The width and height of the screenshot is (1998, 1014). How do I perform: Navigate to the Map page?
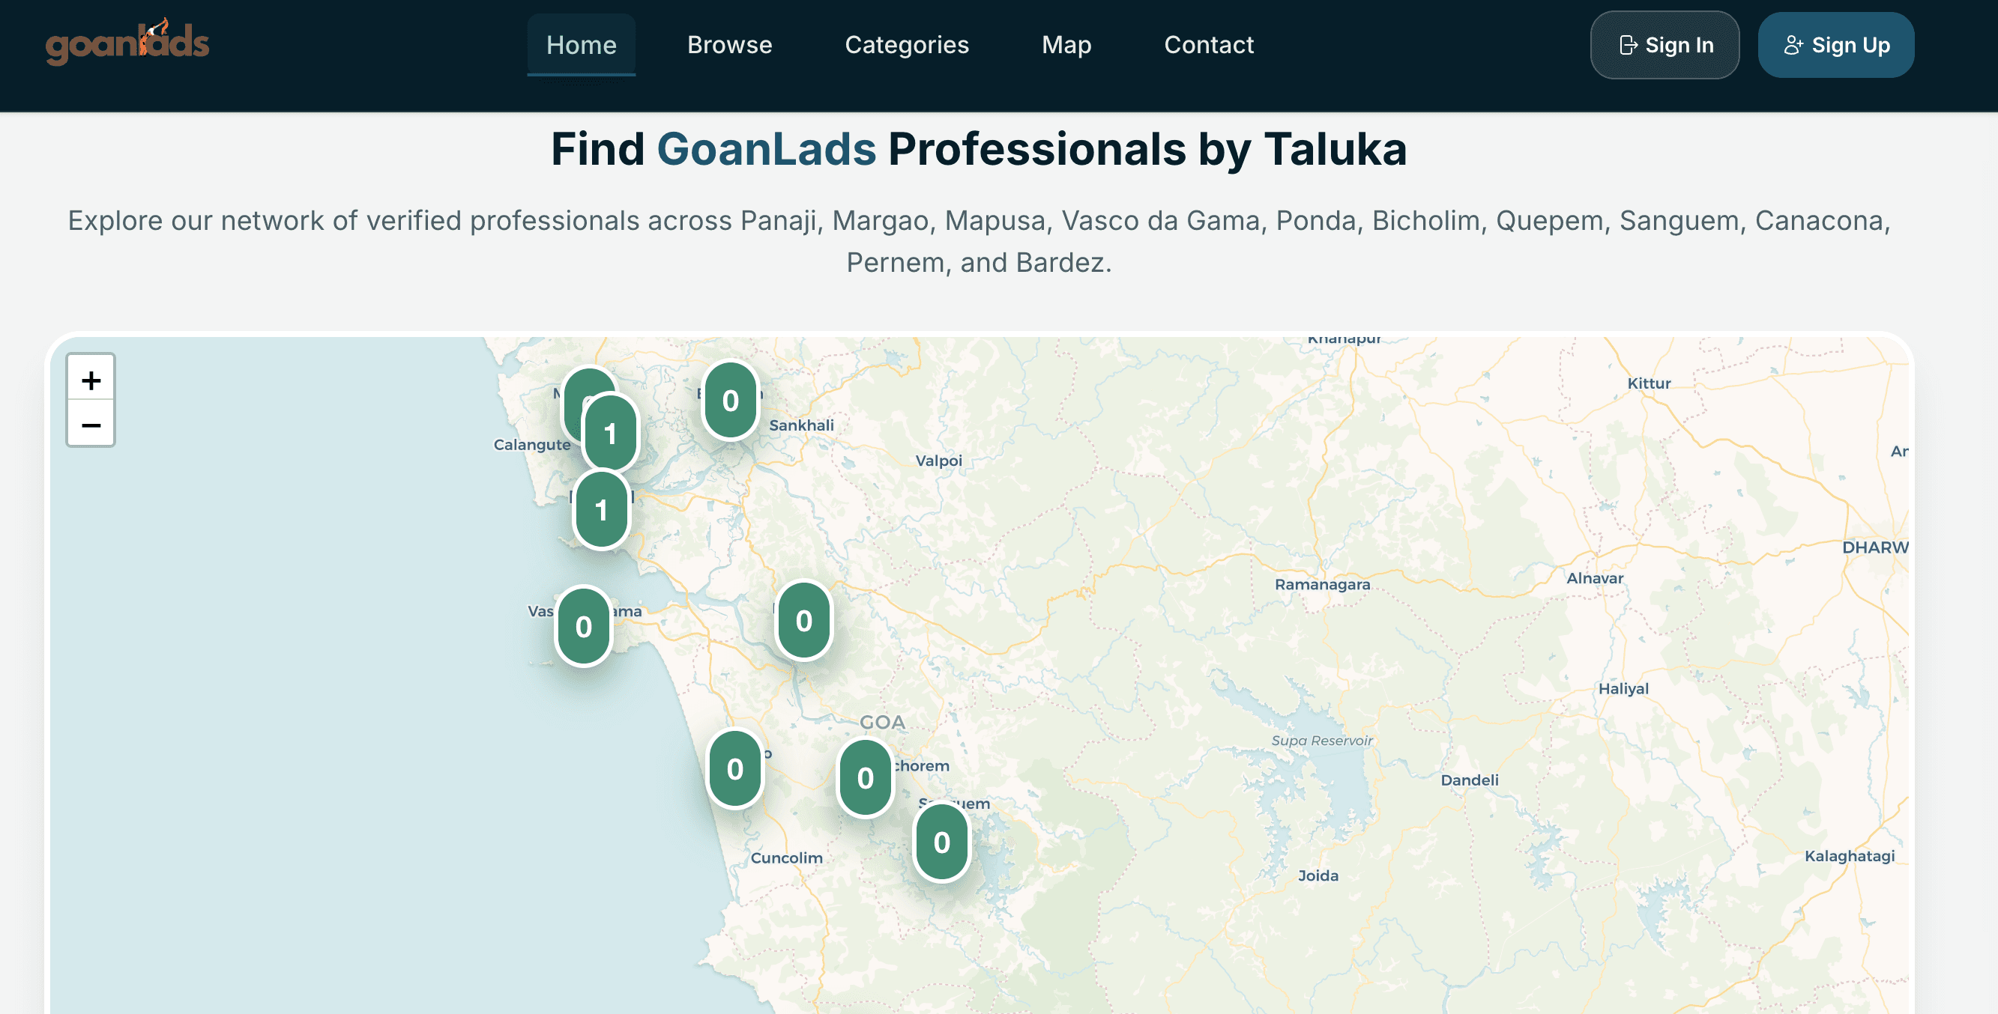1066,45
